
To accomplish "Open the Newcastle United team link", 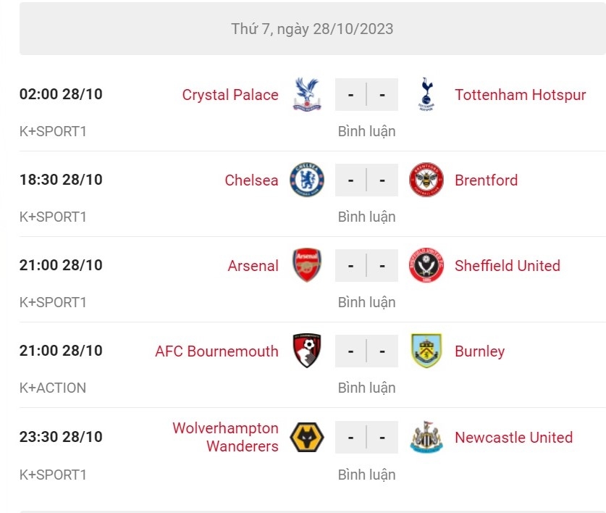I will (x=513, y=438).
